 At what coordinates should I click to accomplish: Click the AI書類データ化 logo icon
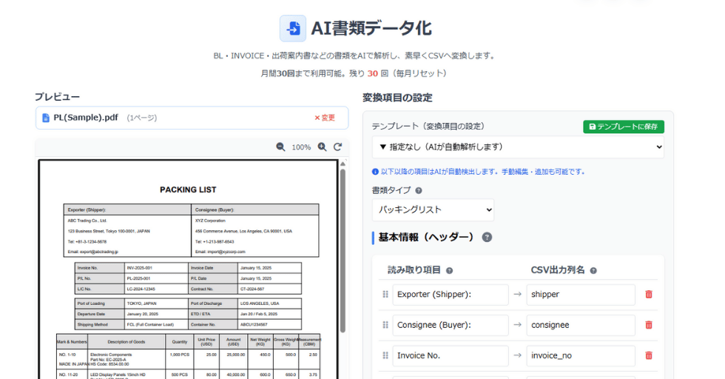click(293, 28)
